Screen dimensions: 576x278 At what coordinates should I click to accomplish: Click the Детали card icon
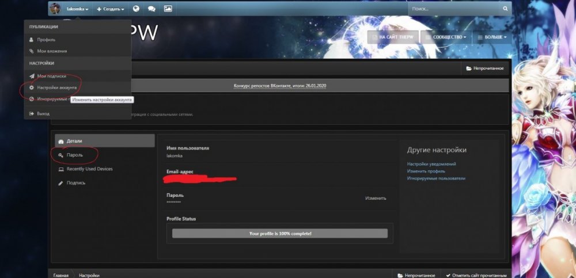click(x=60, y=141)
